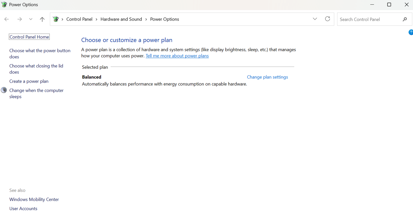Open Tell me more about power plans

[x=177, y=56]
